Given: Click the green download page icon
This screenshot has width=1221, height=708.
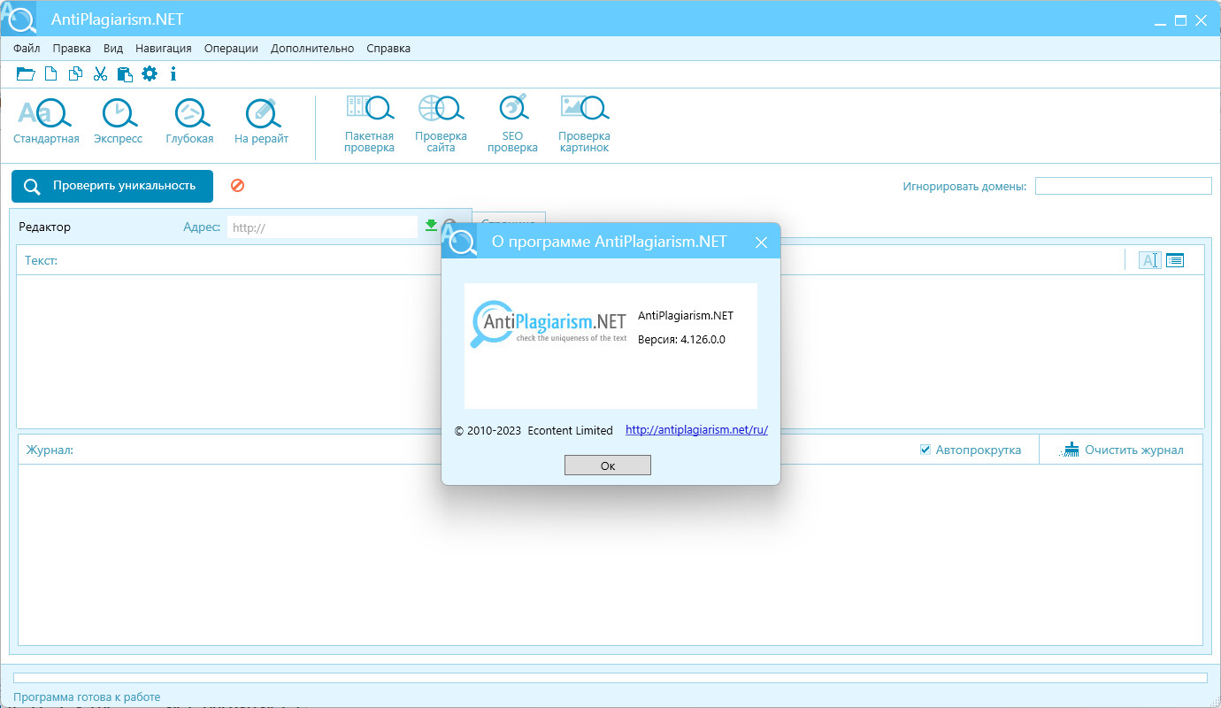Looking at the screenshot, I should 431,226.
